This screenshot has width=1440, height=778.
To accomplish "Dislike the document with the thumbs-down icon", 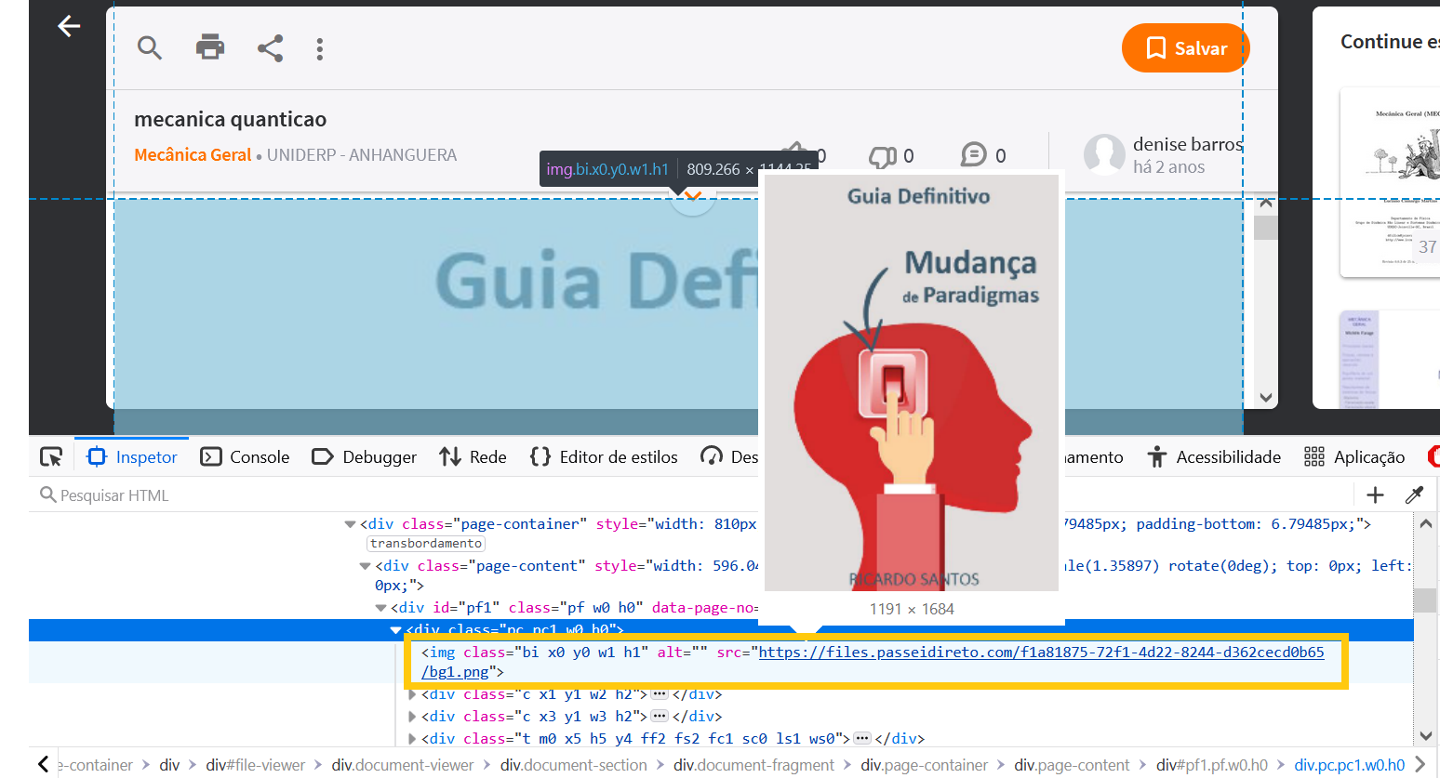I will point(882,156).
